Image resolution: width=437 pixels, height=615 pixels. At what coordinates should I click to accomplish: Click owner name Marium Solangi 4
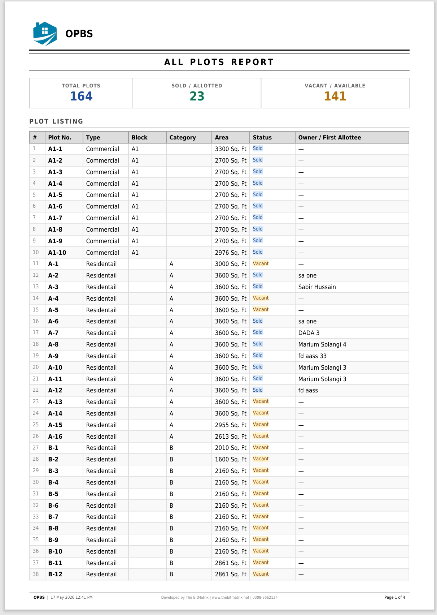point(322,344)
